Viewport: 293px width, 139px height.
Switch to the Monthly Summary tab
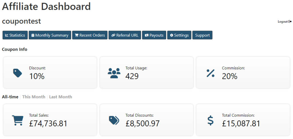click(50, 35)
